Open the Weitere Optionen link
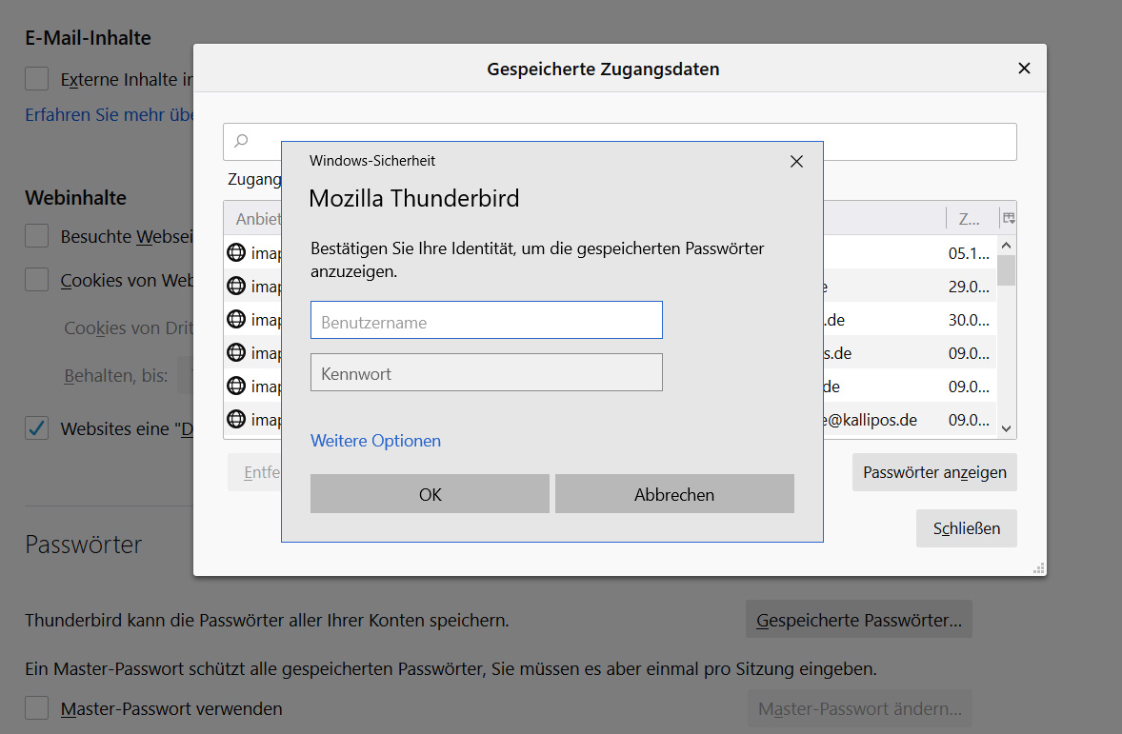1122x734 pixels. 375,441
